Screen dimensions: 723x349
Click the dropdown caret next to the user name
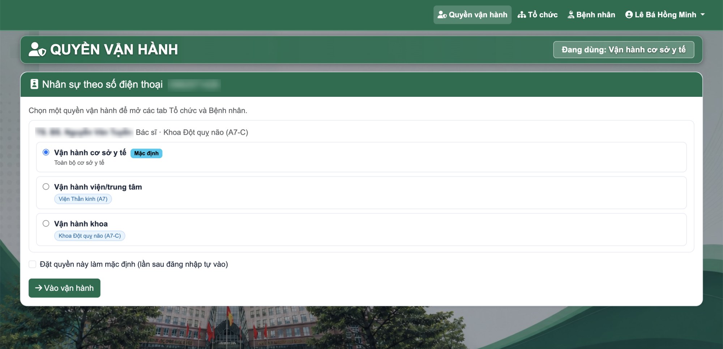click(x=703, y=15)
